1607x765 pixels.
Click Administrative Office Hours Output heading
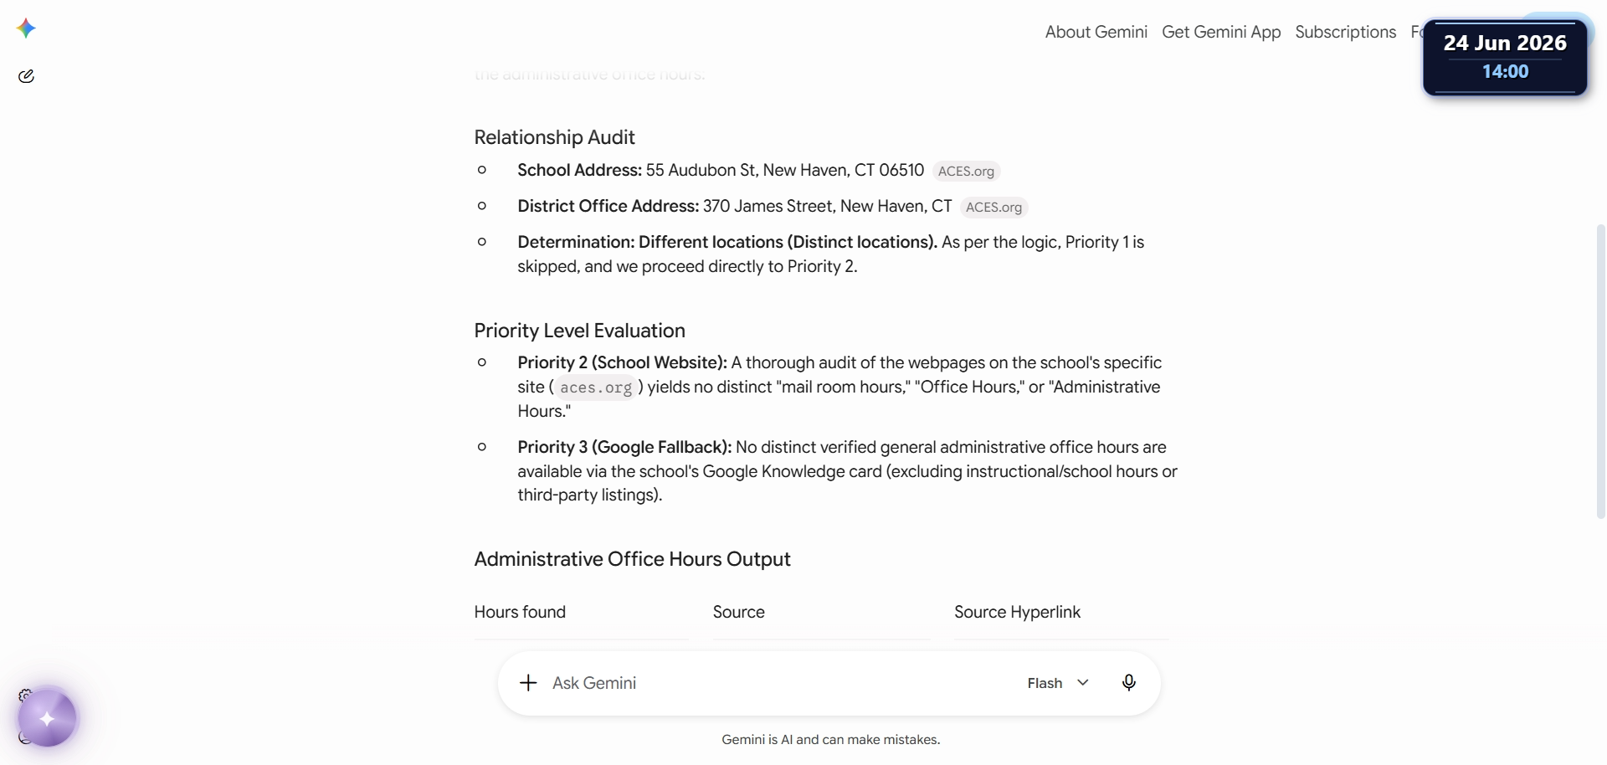(632, 559)
